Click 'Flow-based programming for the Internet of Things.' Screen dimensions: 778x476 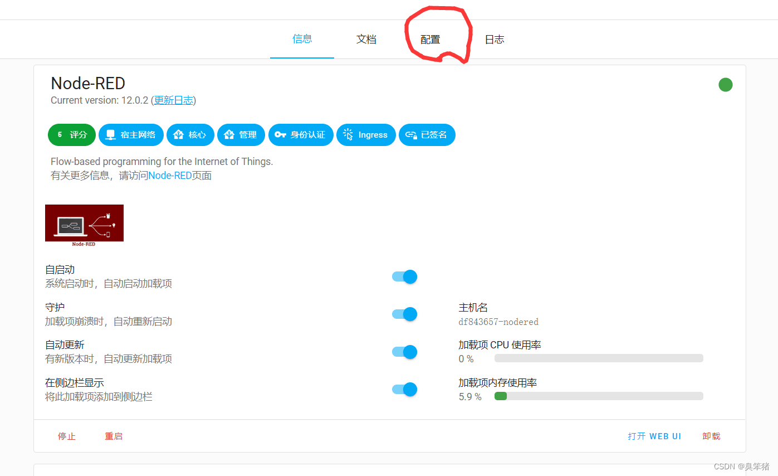click(x=162, y=162)
